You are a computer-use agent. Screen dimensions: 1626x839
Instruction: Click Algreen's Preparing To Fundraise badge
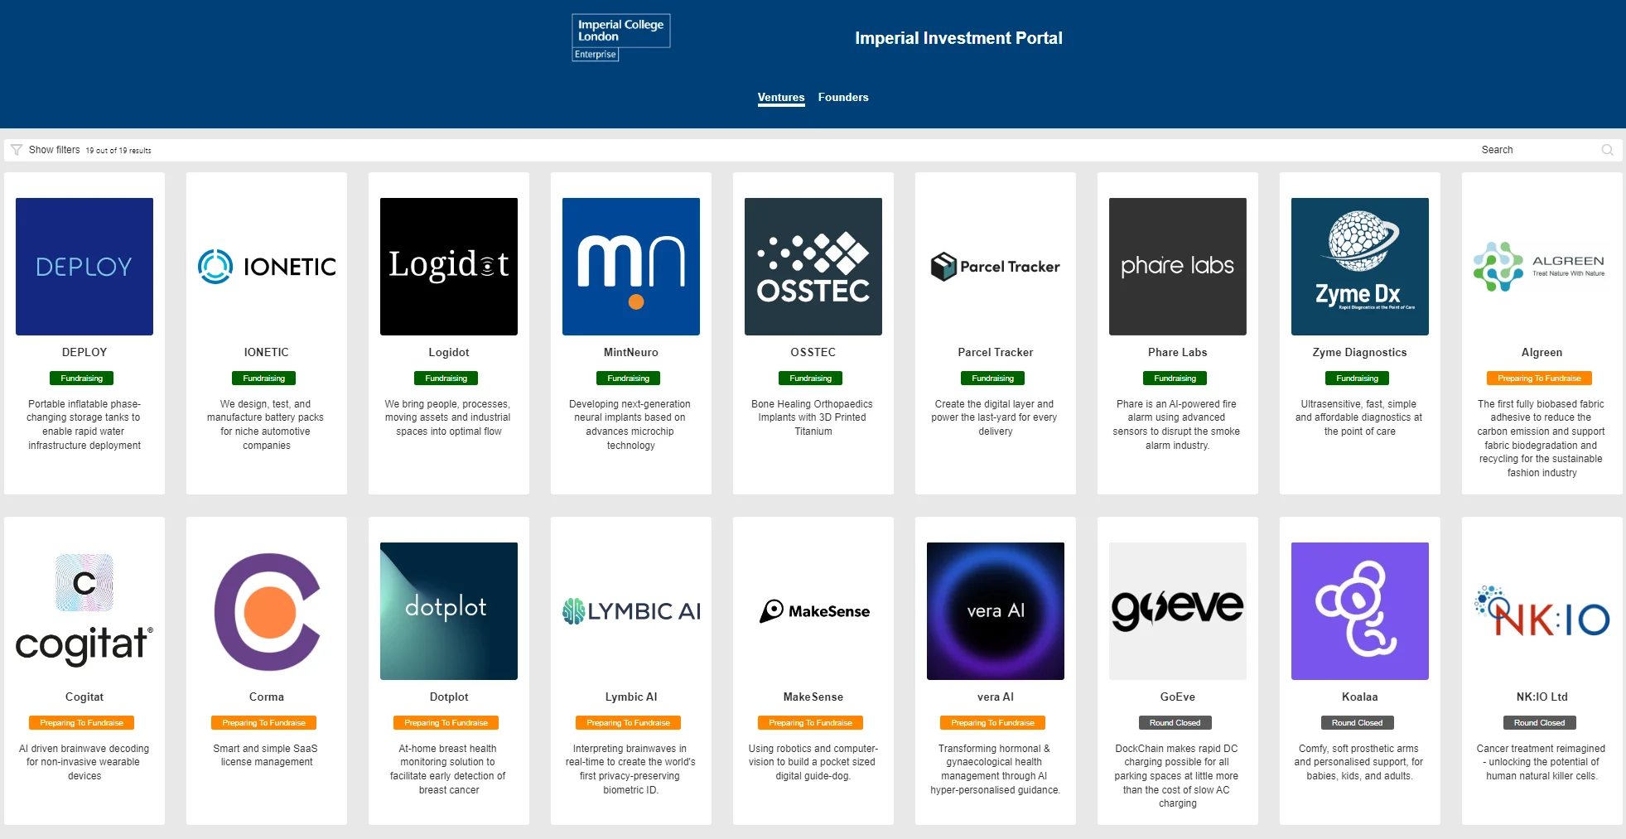pos(1539,379)
